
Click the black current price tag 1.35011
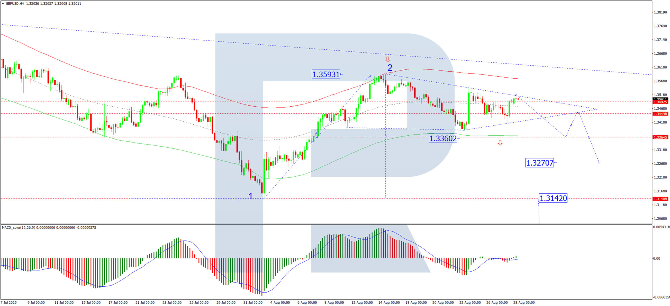660,99
